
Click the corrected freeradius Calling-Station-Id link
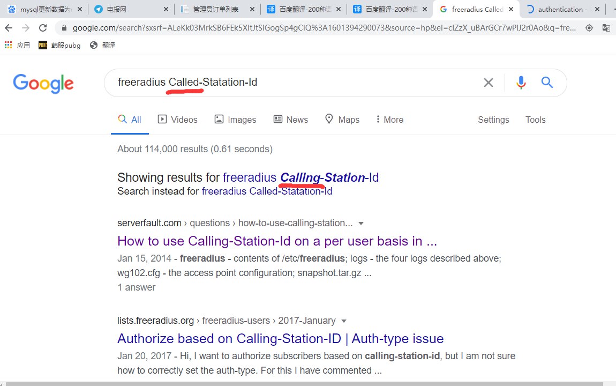click(301, 177)
